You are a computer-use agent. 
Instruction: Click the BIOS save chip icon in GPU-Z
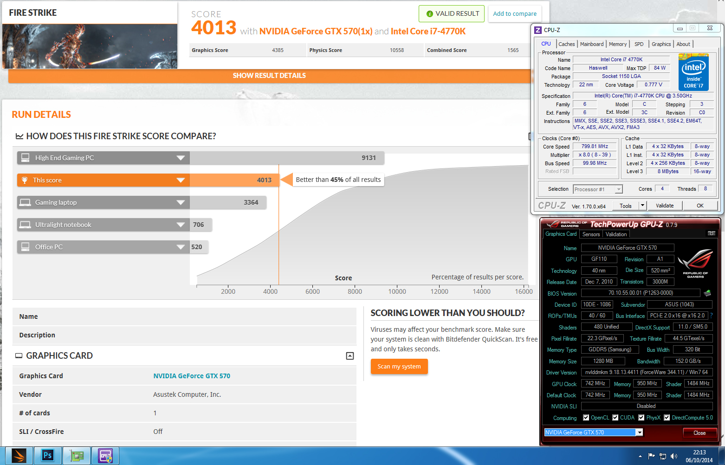(707, 293)
